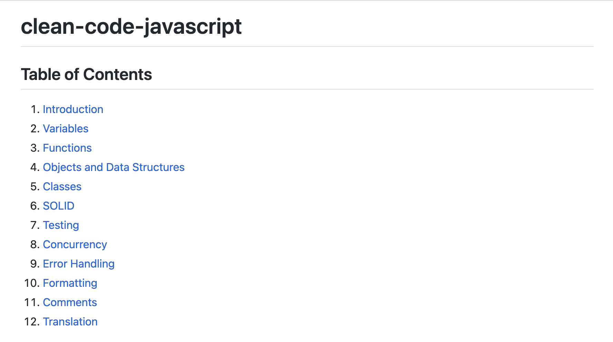Click the SOLID link
This screenshot has height=342, width=613.
(x=59, y=206)
